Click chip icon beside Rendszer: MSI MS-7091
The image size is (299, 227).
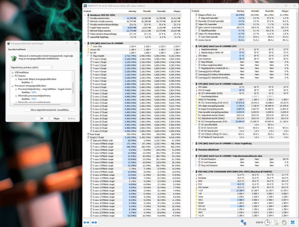click(x=88, y=15)
